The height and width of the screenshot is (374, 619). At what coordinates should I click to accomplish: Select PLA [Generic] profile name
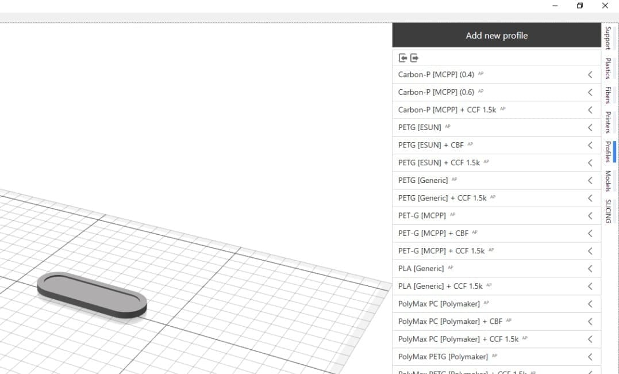click(x=421, y=269)
